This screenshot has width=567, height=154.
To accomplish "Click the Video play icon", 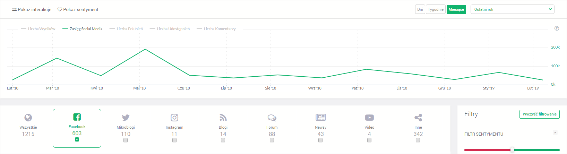I will 369,118.
